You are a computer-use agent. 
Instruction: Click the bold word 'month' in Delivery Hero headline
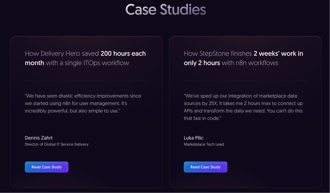(x=34, y=63)
